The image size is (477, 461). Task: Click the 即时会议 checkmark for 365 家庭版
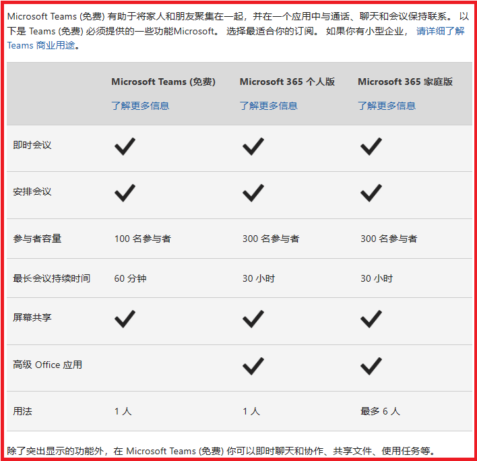[371, 146]
